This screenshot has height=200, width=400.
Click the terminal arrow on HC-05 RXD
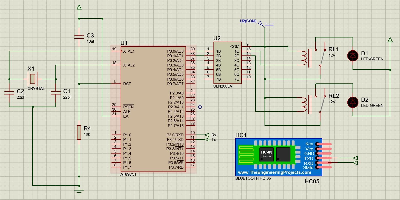(x=355, y=163)
